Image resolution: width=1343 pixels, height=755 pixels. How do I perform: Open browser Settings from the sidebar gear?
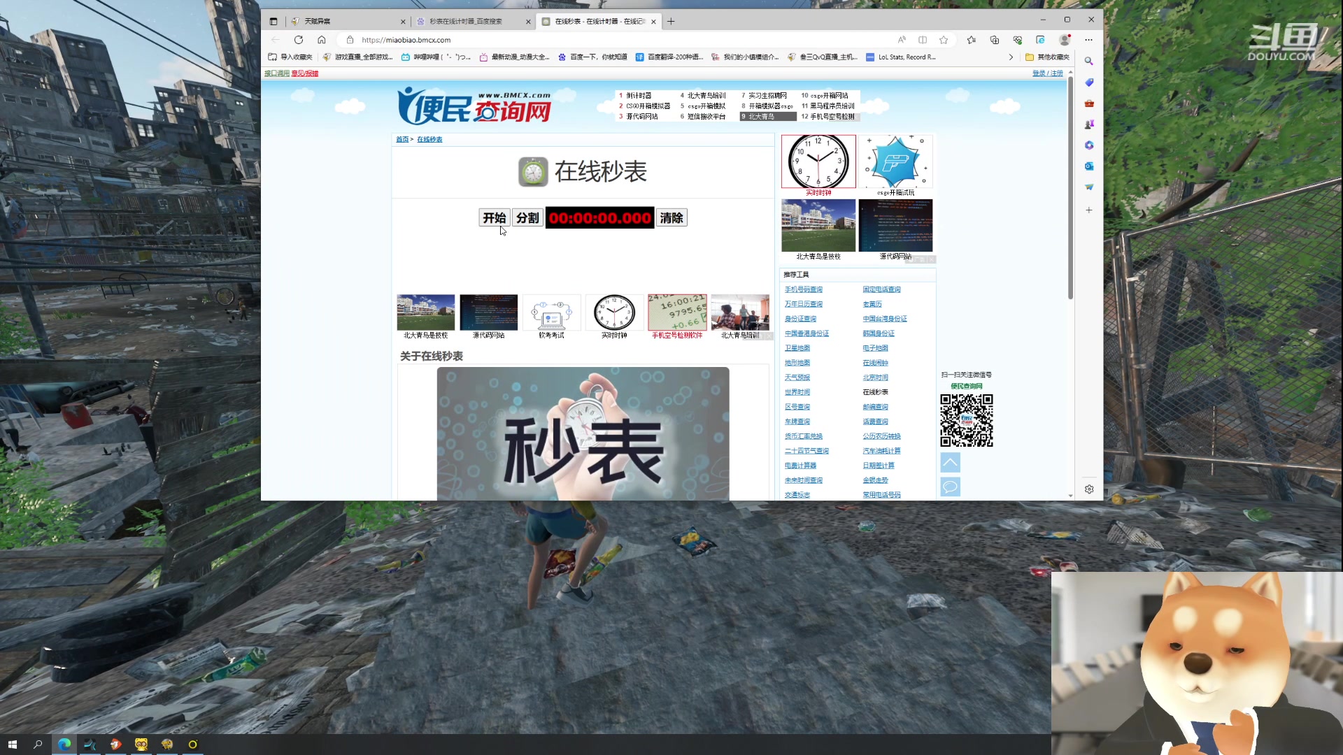1089,489
